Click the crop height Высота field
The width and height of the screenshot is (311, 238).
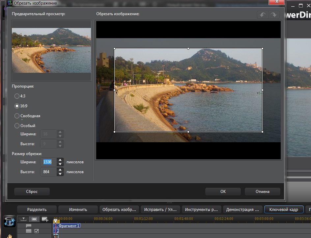[x=48, y=172]
